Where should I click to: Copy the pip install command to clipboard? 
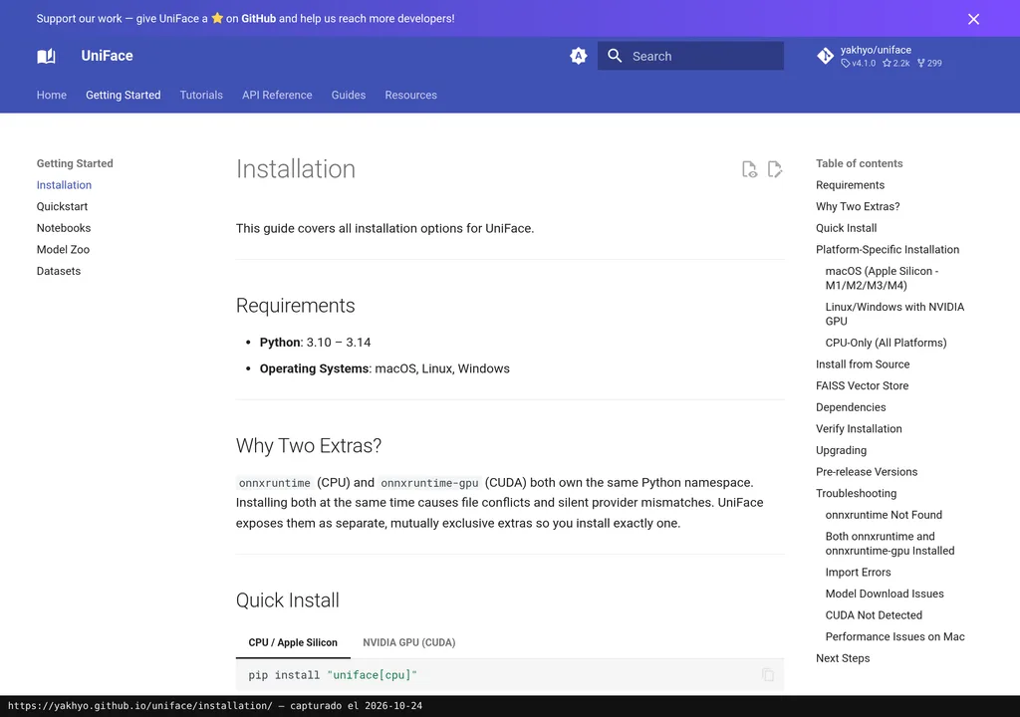pos(768,675)
